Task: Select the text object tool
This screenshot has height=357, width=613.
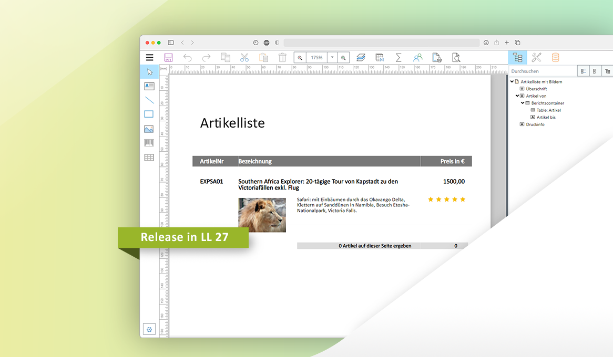Action: (149, 86)
